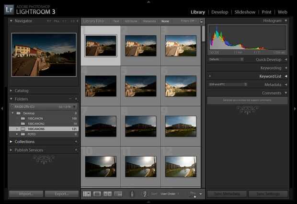Open the Print module

click(x=266, y=12)
